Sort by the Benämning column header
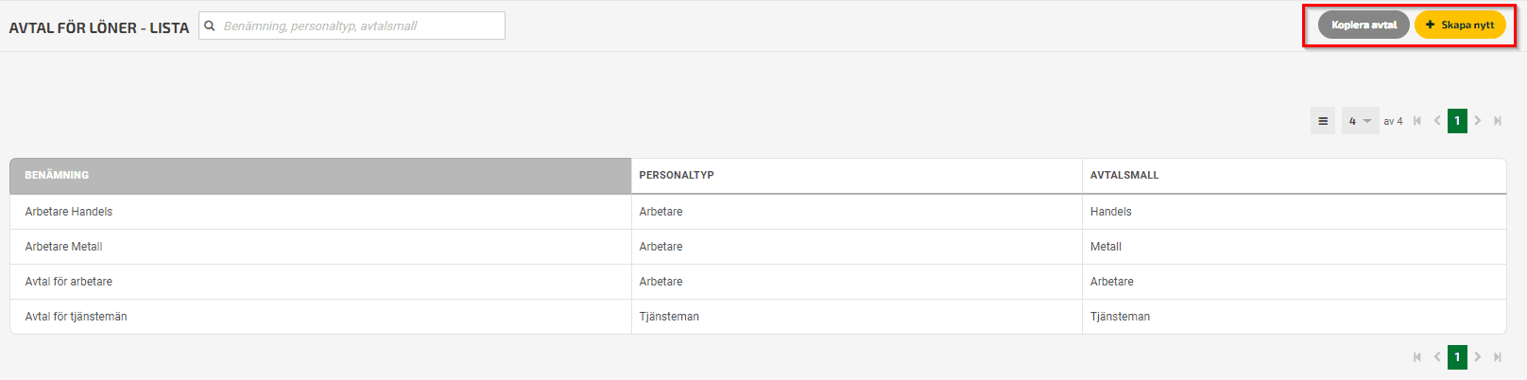 click(320, 176)
